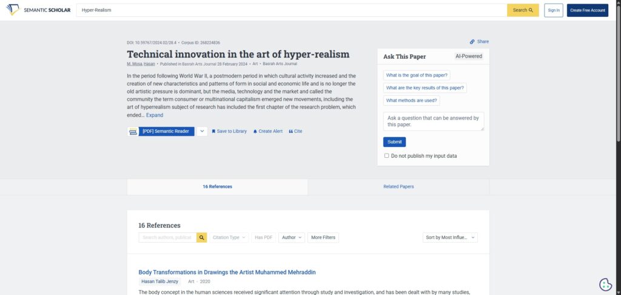Image resolution: width=621 pixels, height=295 pixels.
Task: Click the AI-Powered badge
Action: (469, 56)
